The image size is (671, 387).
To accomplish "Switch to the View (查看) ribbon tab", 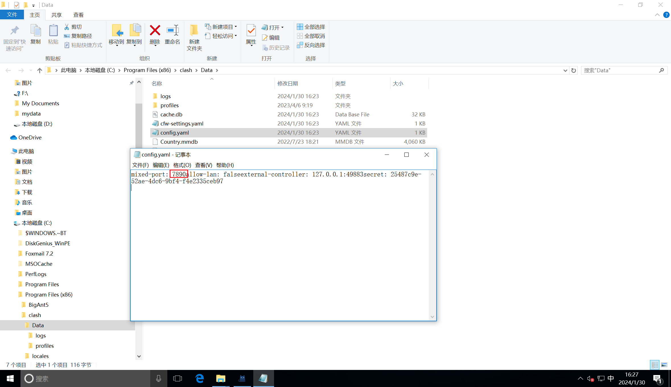I will (x=78, y=15).
